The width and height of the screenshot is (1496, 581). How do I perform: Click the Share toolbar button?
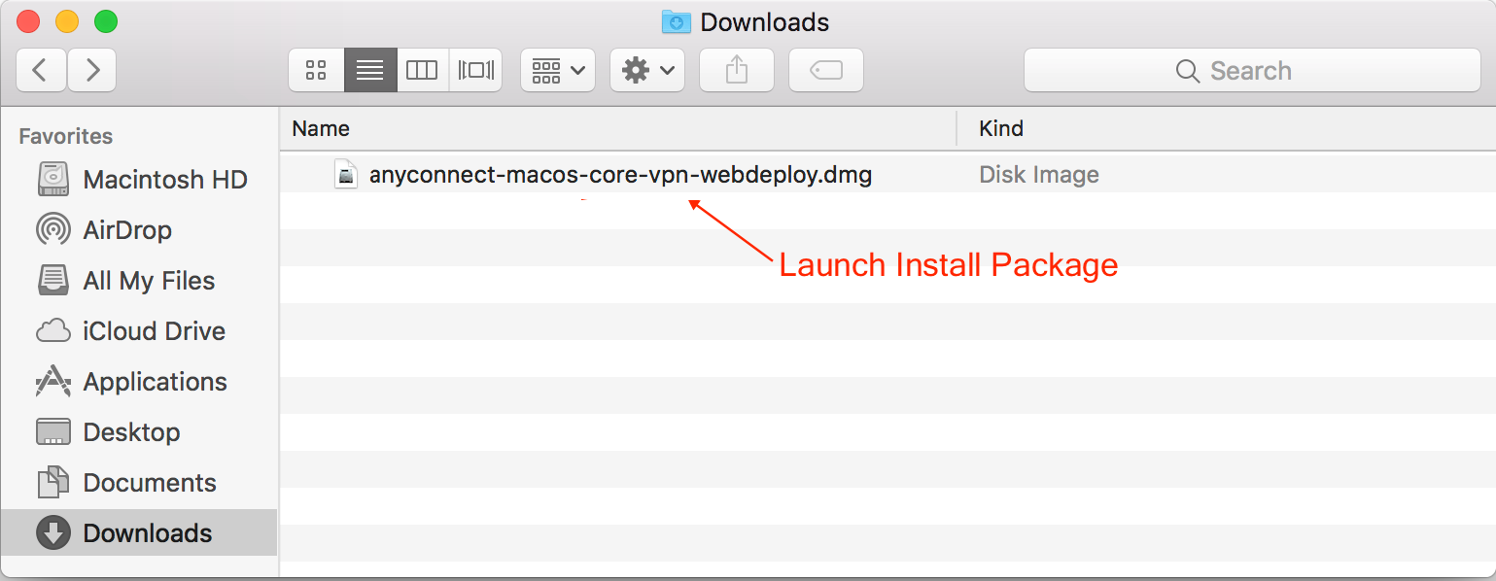coord(737,70)
